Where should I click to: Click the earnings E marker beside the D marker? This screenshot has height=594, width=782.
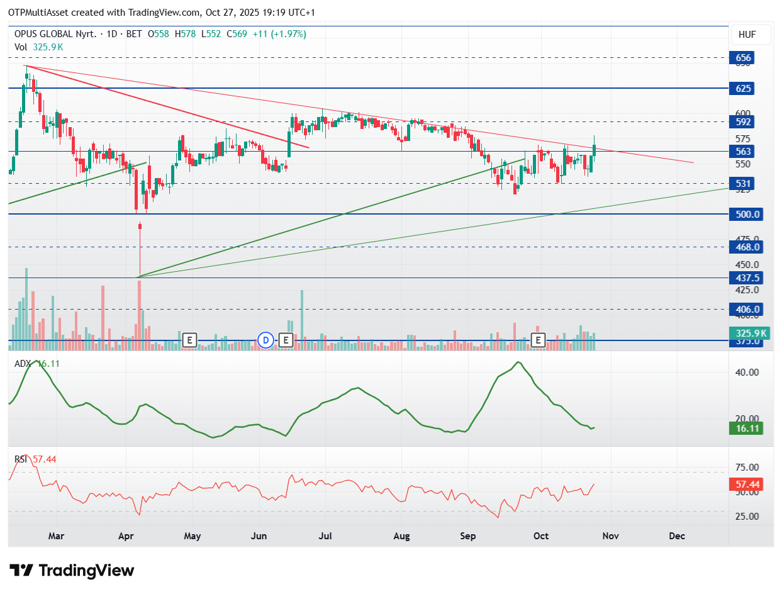[286, 340]
